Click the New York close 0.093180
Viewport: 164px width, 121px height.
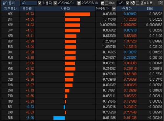(x=109, y=14)
